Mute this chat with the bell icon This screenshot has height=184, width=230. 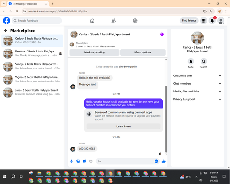tap(191, 62)
